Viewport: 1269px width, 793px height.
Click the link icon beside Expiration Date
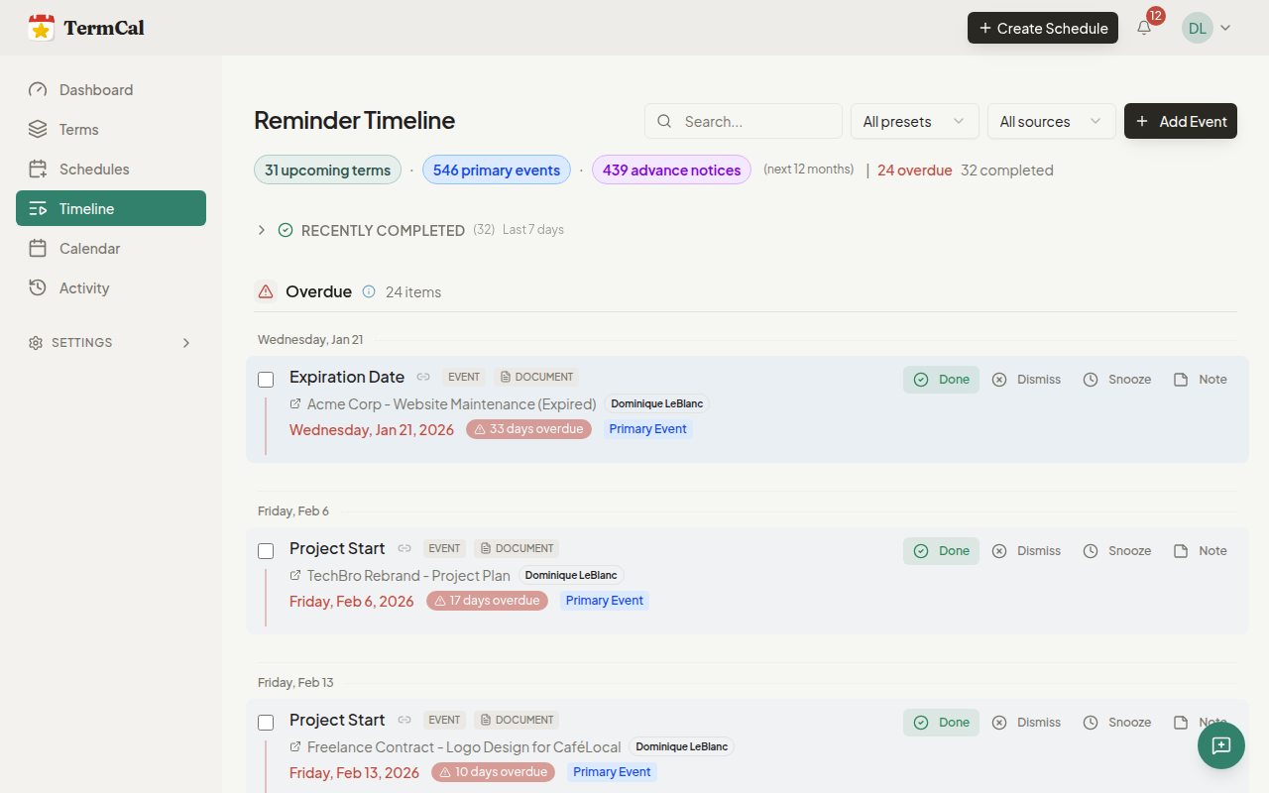pos(423,377)
